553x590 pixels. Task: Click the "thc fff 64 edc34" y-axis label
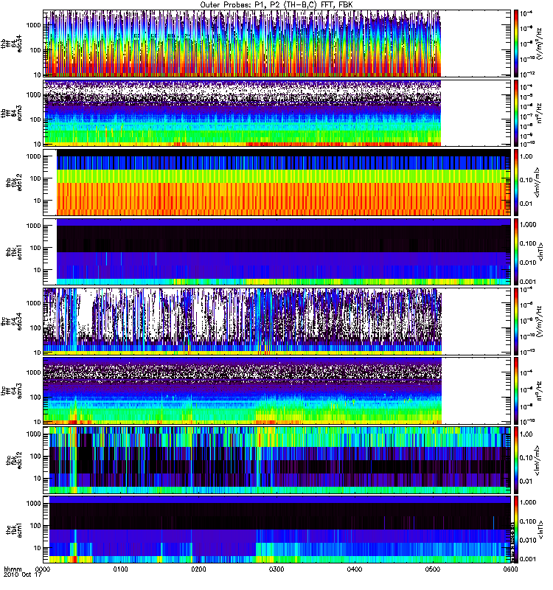(x=12, y=322)
